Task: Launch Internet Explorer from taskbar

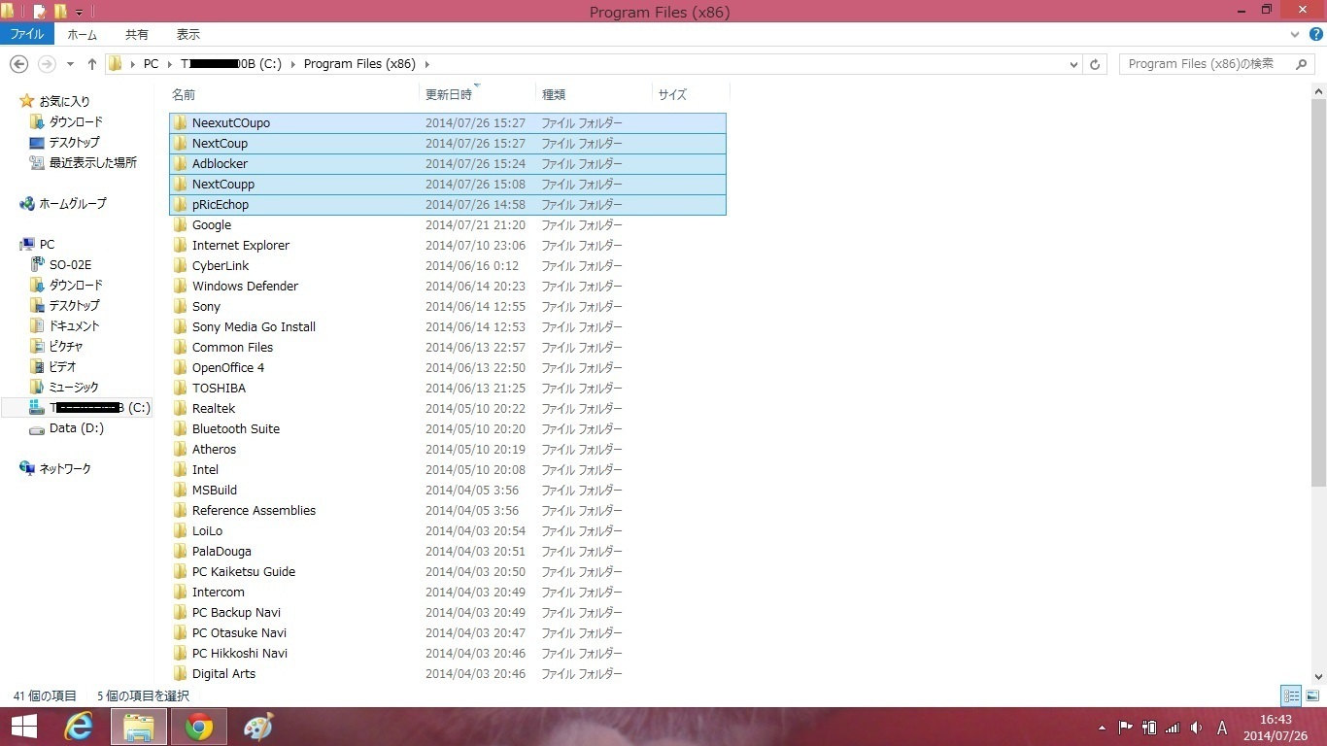Action: 78,727
